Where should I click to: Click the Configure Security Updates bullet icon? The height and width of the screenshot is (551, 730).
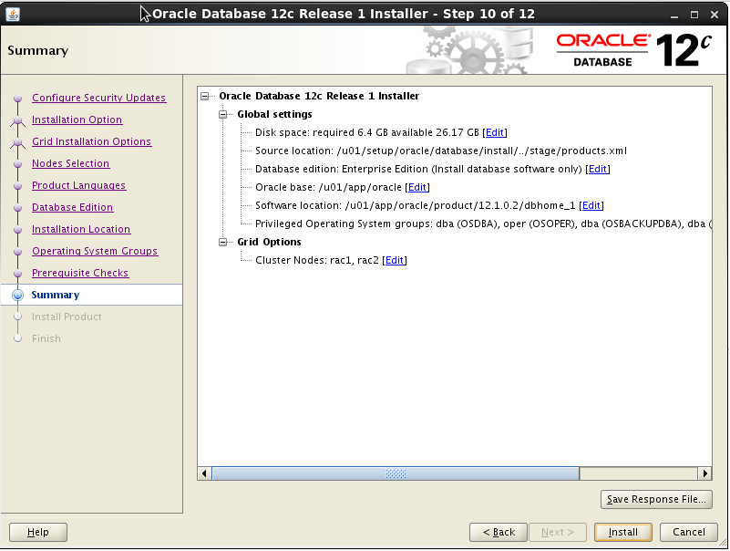[x=17, y=99]
